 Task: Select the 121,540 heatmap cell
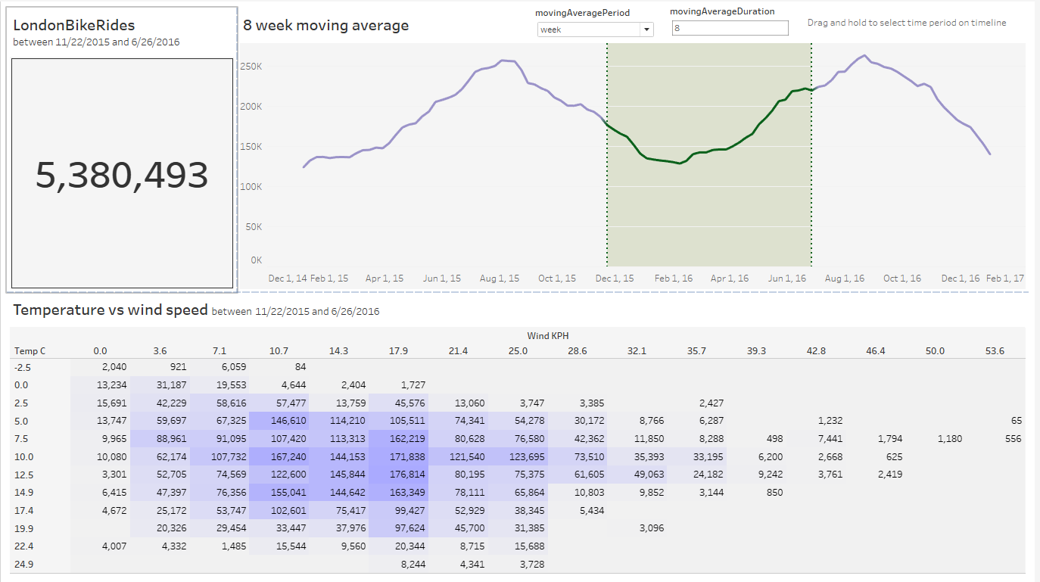pos(458,457)
